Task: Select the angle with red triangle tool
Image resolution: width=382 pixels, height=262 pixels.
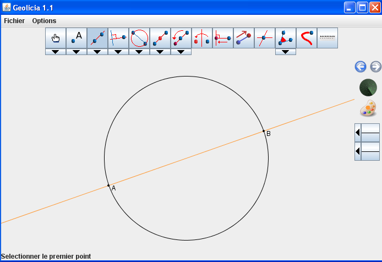Action: click(x=286, y=38)
